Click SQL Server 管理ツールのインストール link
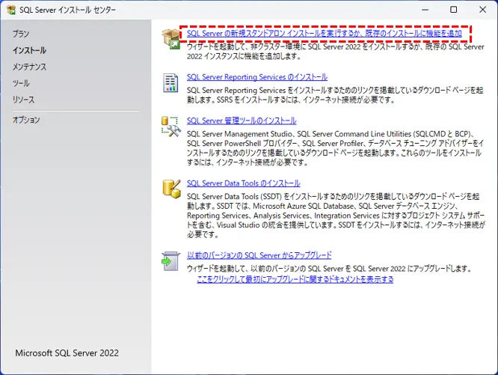Screen dimensions: 498x375 point(241,121)
